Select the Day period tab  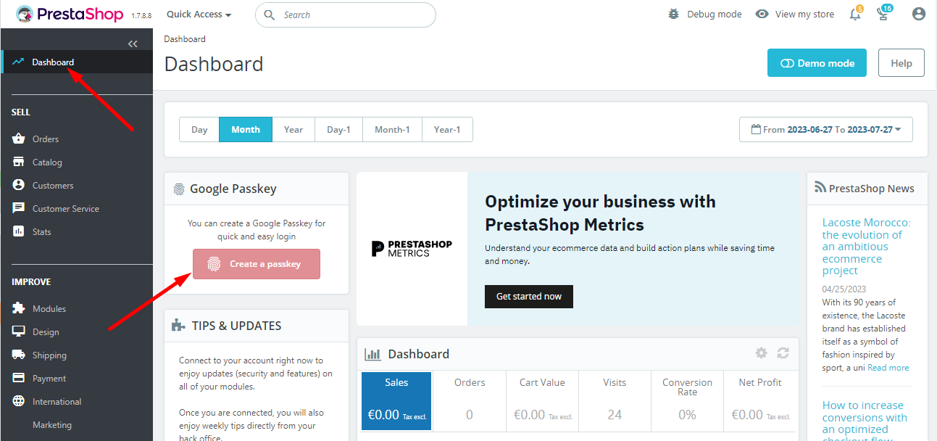pyautogui.click(x=199, y=129)
